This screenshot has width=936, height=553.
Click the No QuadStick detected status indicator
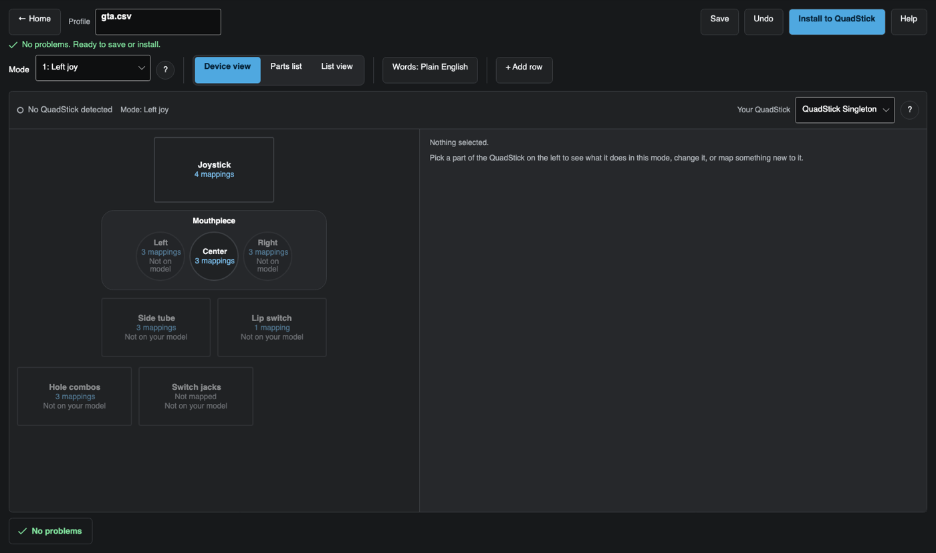point(65,110)
